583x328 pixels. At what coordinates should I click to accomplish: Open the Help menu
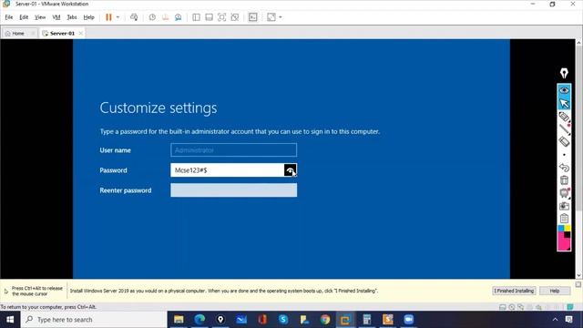(x=88, y=17)
